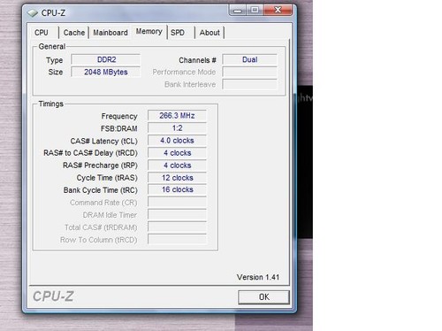Click the RAS# to CAS# Delay (tRCD) label
442x331 pixels.
[90, 153]
